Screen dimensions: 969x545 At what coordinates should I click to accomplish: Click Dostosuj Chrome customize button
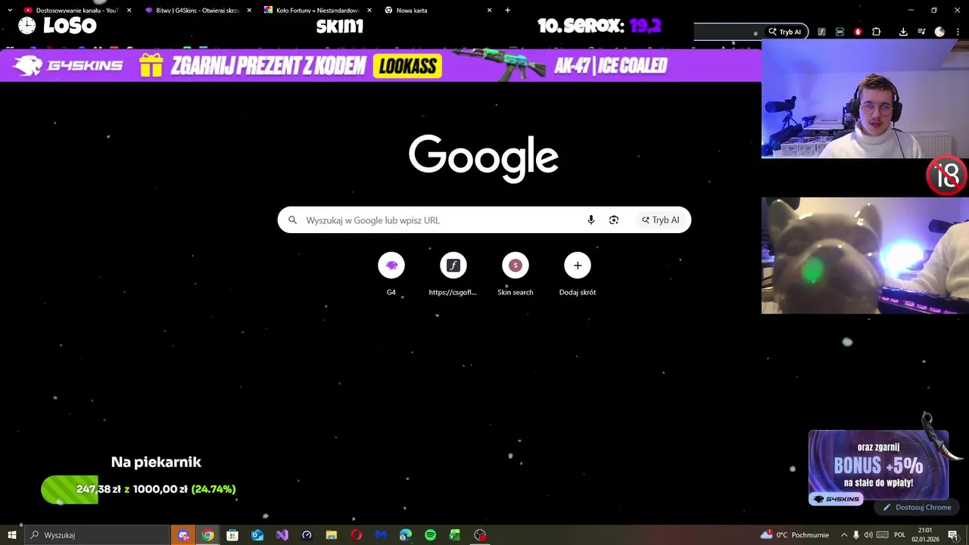[917, 507]
